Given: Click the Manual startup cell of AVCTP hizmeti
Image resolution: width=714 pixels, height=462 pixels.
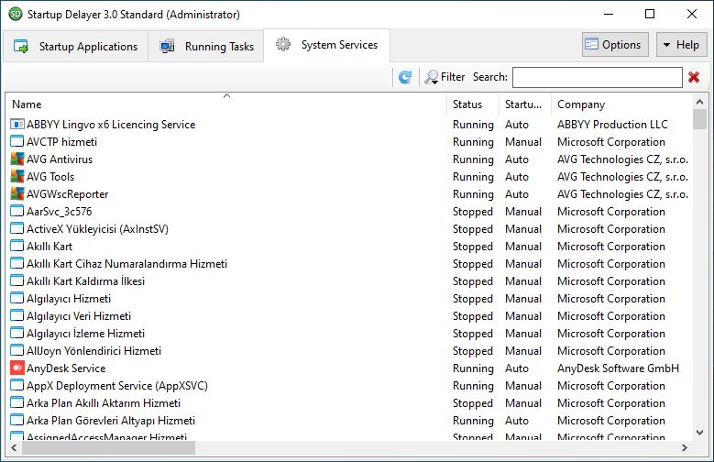Looking at the screenshot, I should [x=523, y=142].
